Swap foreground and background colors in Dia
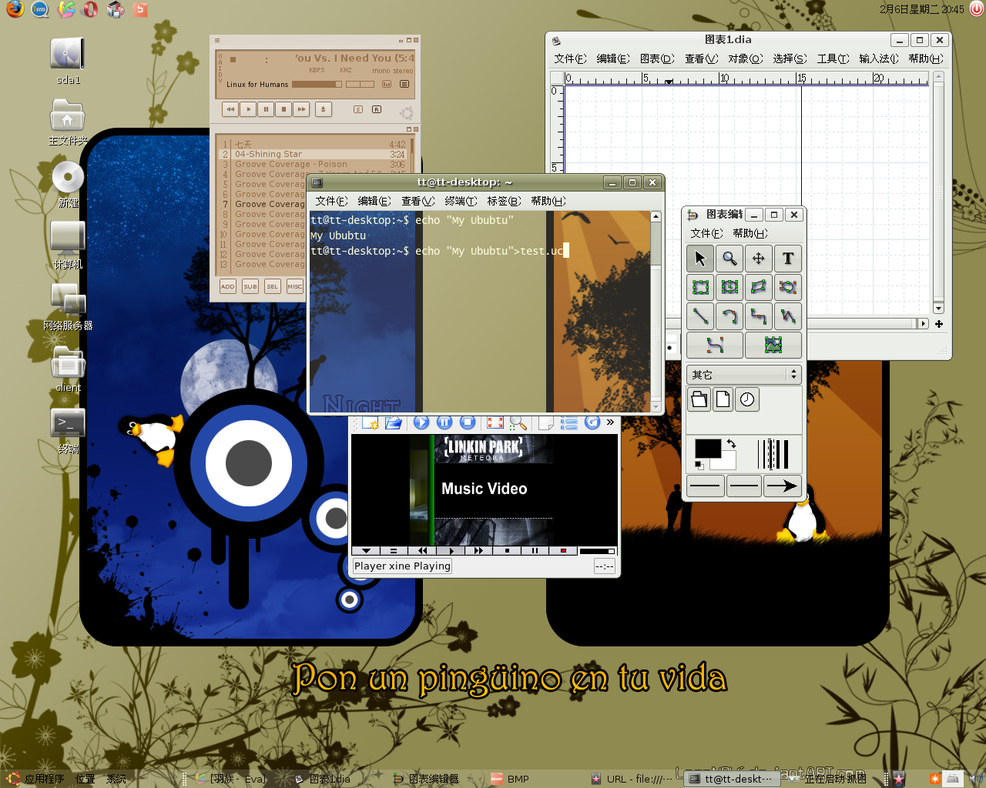The image size is (986, 788). pos(731,444)
